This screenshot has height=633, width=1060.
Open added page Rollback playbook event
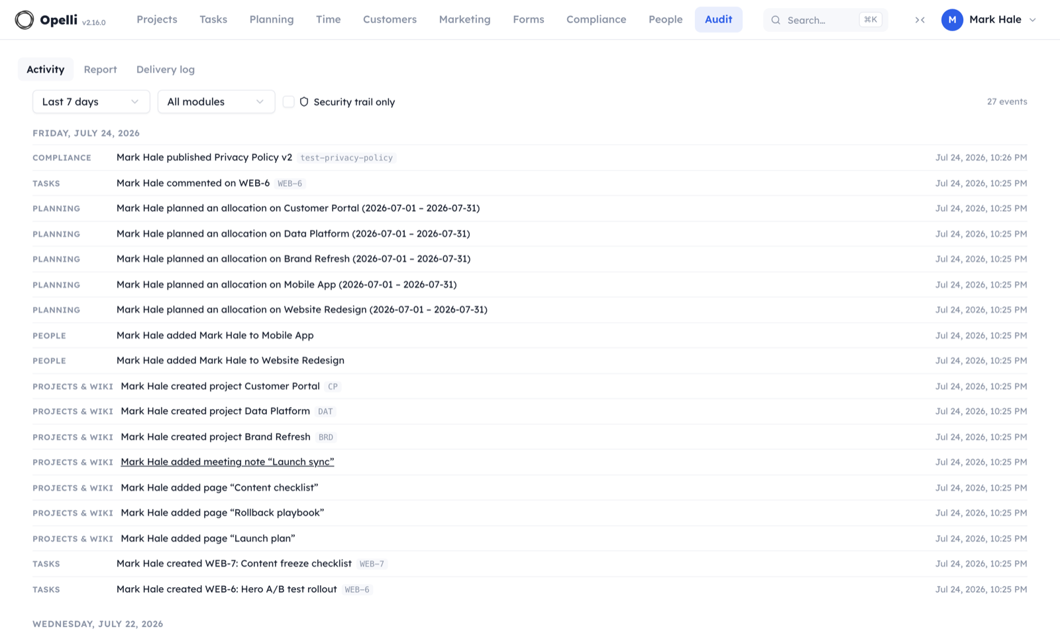[222, 512]
